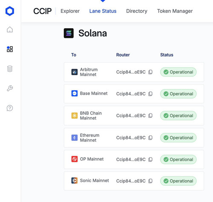The image size is (213, 202).
Task: Click the Ethereum Mainnet chain icon
Action: [x=75, y=138]
